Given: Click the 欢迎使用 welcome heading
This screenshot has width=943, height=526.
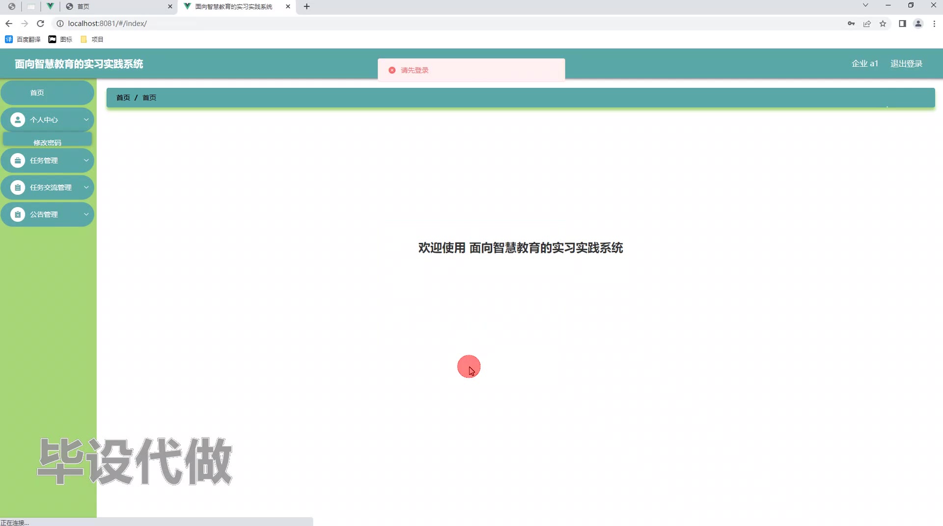Looking at the screenshot, I should point(521,248).
